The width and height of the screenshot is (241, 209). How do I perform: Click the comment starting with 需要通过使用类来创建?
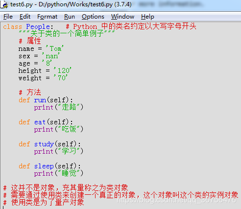pyautogui.click(x=120, y=195)
